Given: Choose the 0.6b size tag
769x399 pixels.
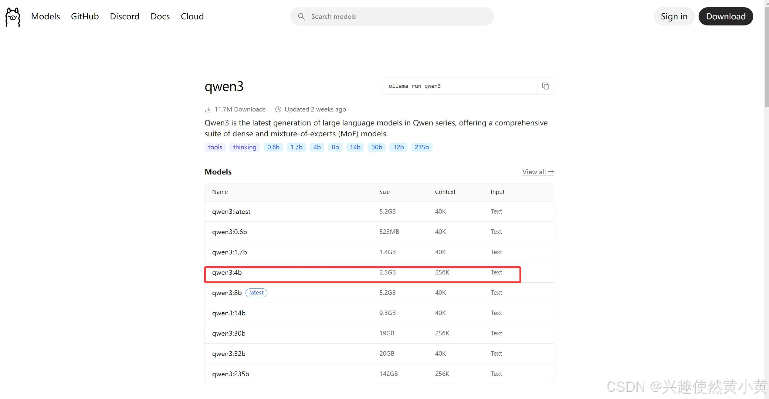Looking at the screenshot, I should 273,147.
